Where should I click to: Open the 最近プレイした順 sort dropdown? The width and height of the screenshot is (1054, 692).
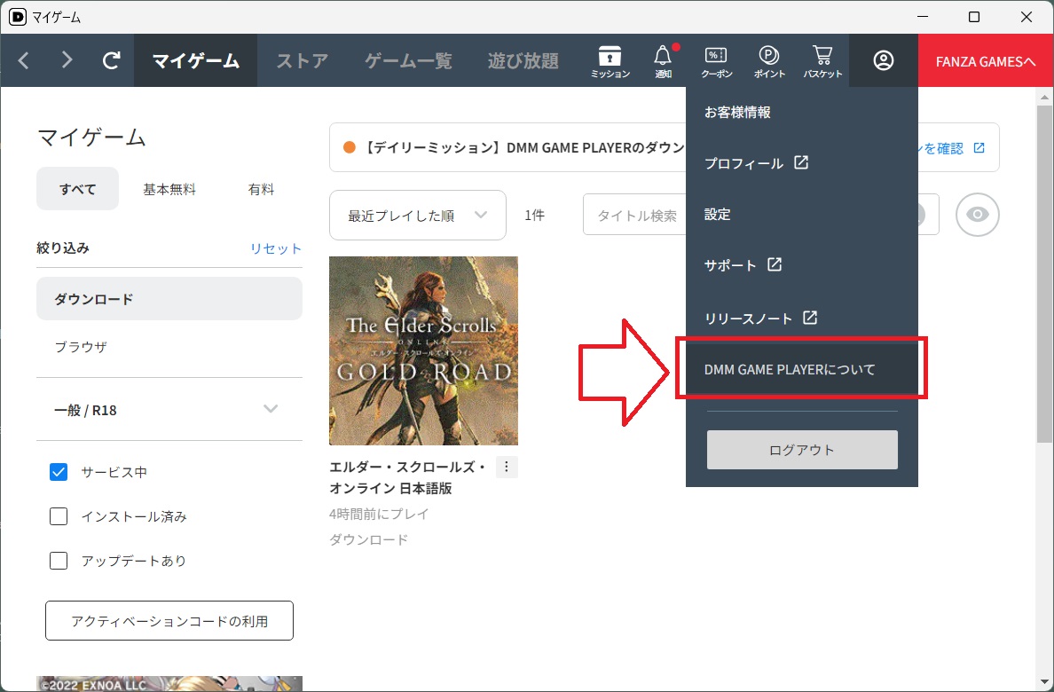point(418,216)
